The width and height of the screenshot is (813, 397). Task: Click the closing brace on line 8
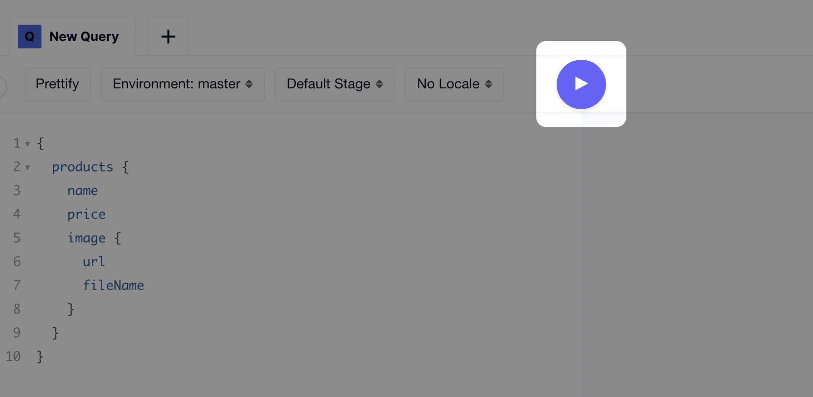click(71, 309)
